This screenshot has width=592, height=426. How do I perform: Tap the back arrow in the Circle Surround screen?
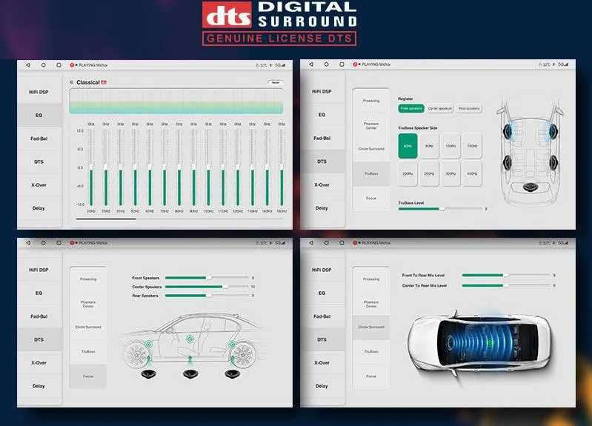pos(311,243)
